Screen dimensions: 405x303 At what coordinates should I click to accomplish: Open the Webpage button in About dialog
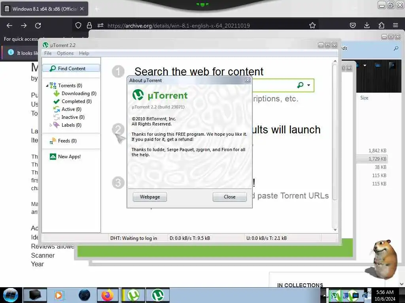click(x=150, y=197)
